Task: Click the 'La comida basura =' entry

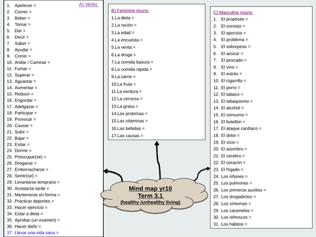Action: pos(132,62)
